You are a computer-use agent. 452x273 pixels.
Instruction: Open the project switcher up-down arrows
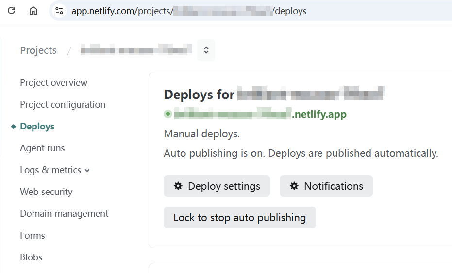(x=206, y=50)
